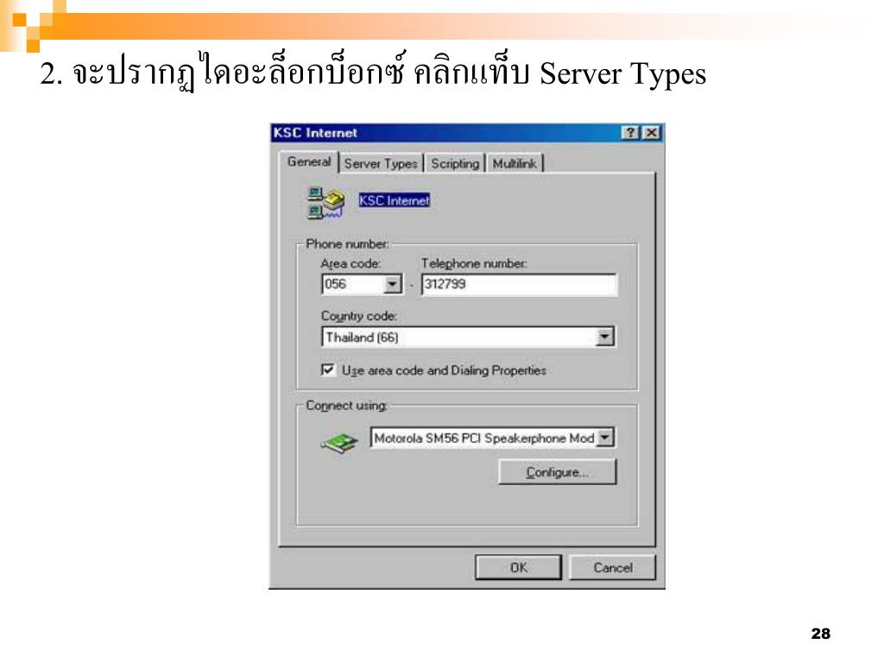Open the Scripting tab
884x663 pixels.
[x=455, y=163]
